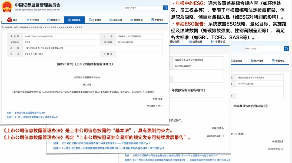The height and width of the screenshot is (163, 292).
Task: Click the location pin icon before 当前位置
Action: click(3, 27)
